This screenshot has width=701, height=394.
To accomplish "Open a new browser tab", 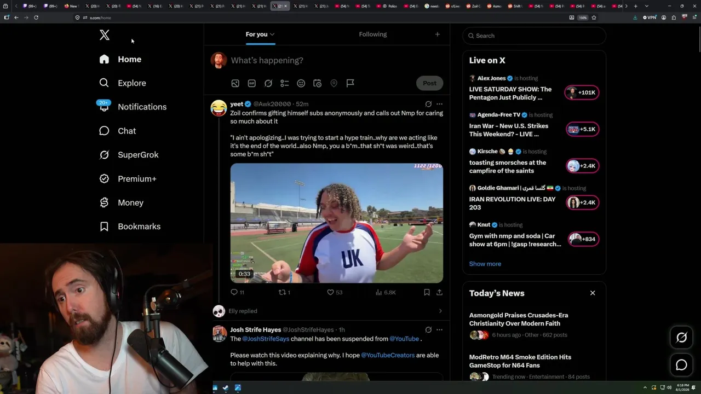I will point(635,6).
